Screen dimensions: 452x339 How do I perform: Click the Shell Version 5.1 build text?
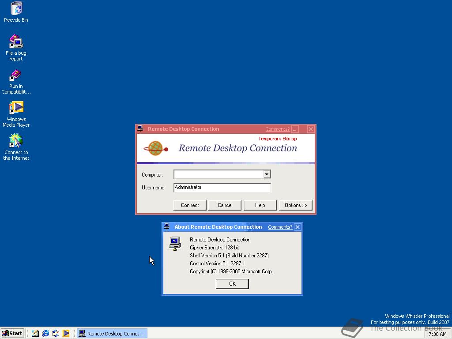[229, 256]
